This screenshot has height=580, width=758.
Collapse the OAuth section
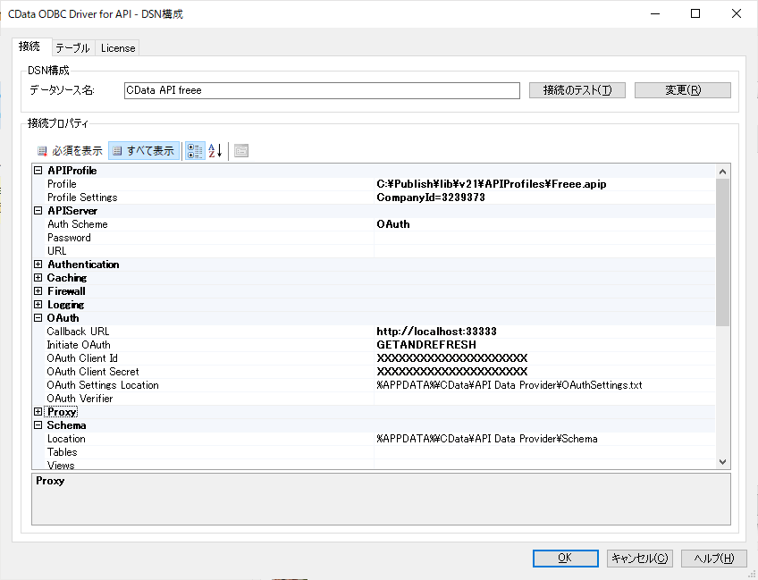(x=38, y=318)
